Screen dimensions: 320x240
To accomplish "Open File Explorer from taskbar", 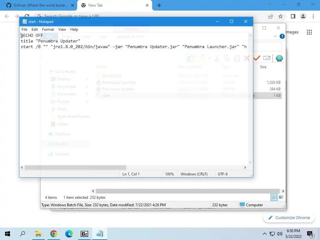I will tap(38, 234).
